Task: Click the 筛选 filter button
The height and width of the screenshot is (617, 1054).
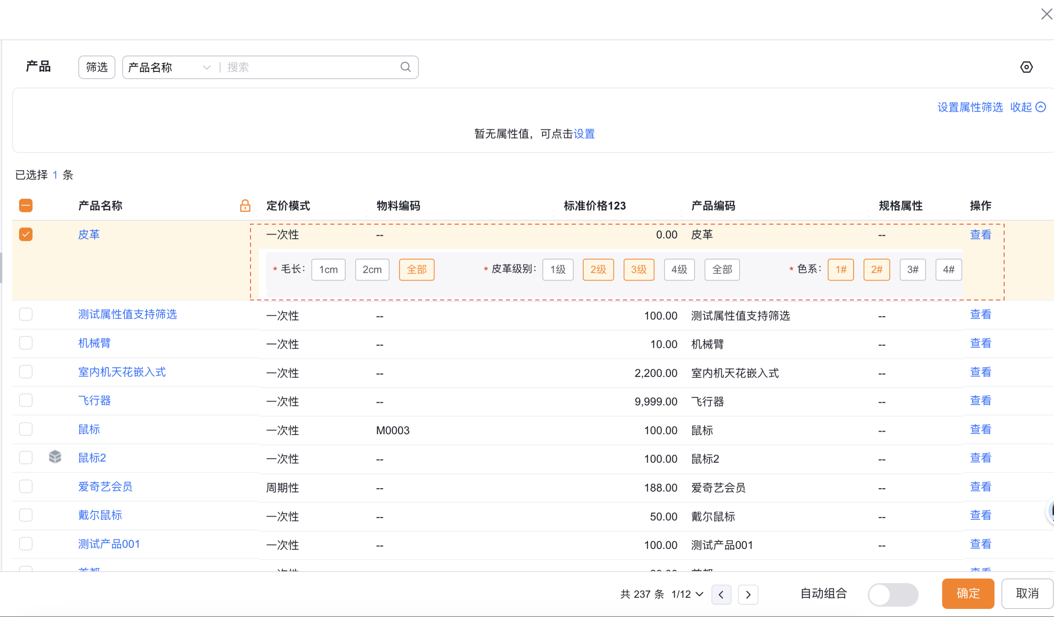Action: tap(97, 67)
